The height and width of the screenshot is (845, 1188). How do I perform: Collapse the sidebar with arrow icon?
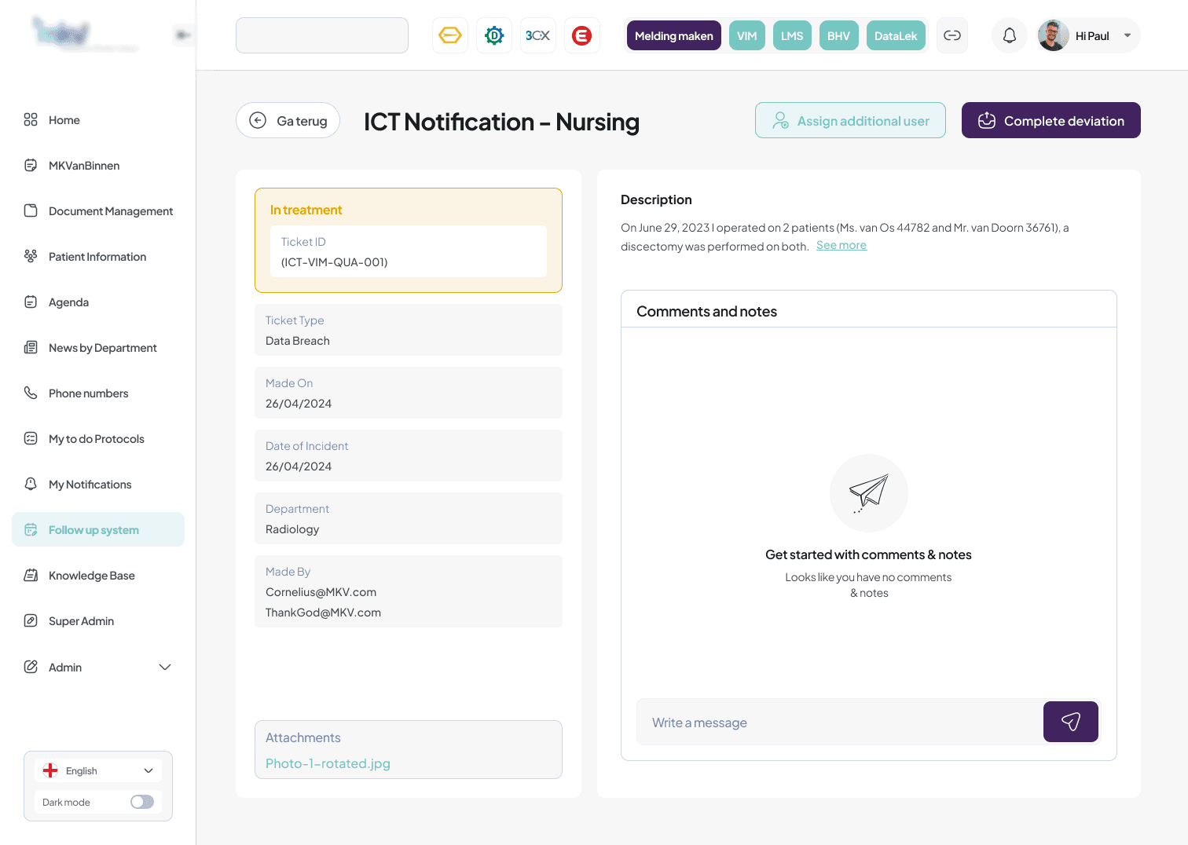tap(182, 35)
